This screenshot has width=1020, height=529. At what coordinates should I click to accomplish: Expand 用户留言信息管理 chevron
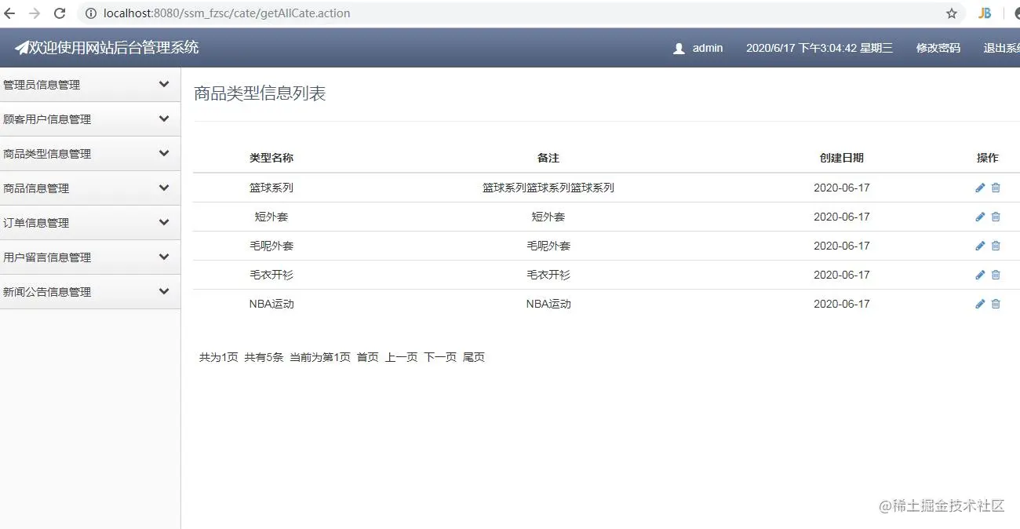point(164,257)
